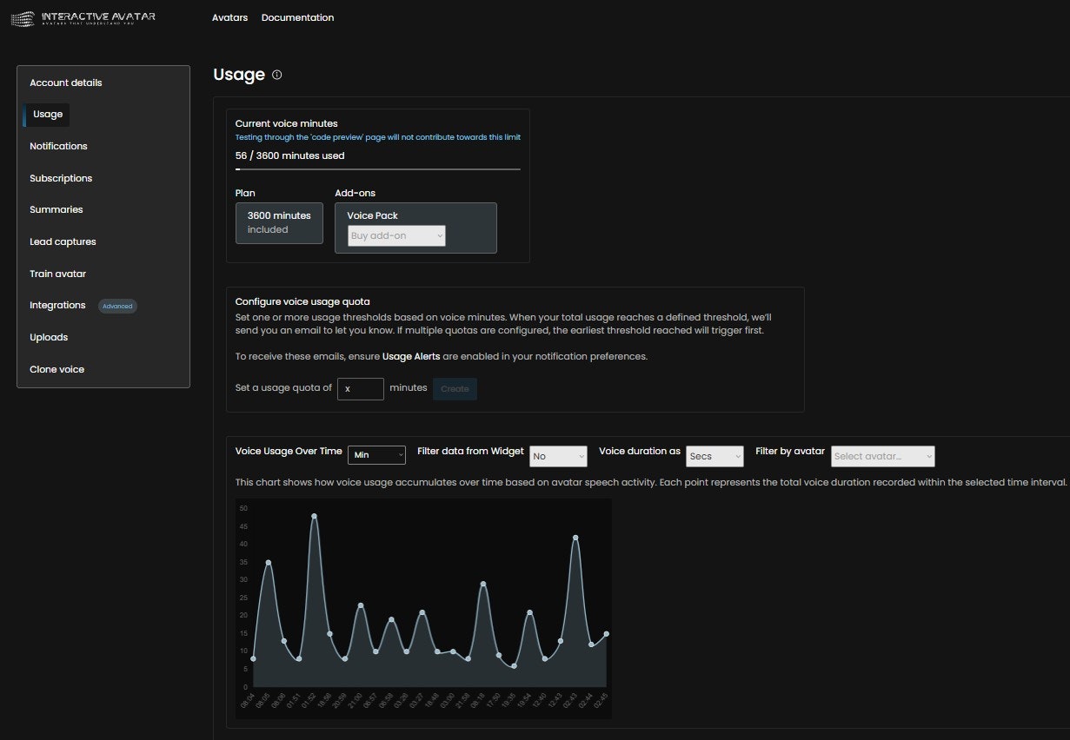Open the Integrations section
The height and width of the screenshot is (740, 1070).
point(57,305)
